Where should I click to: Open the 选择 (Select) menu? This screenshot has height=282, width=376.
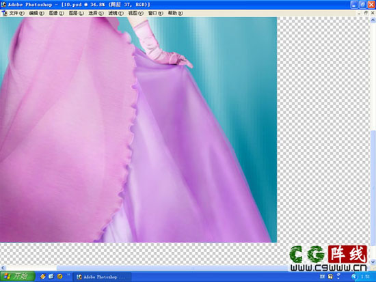pos(96,13)
